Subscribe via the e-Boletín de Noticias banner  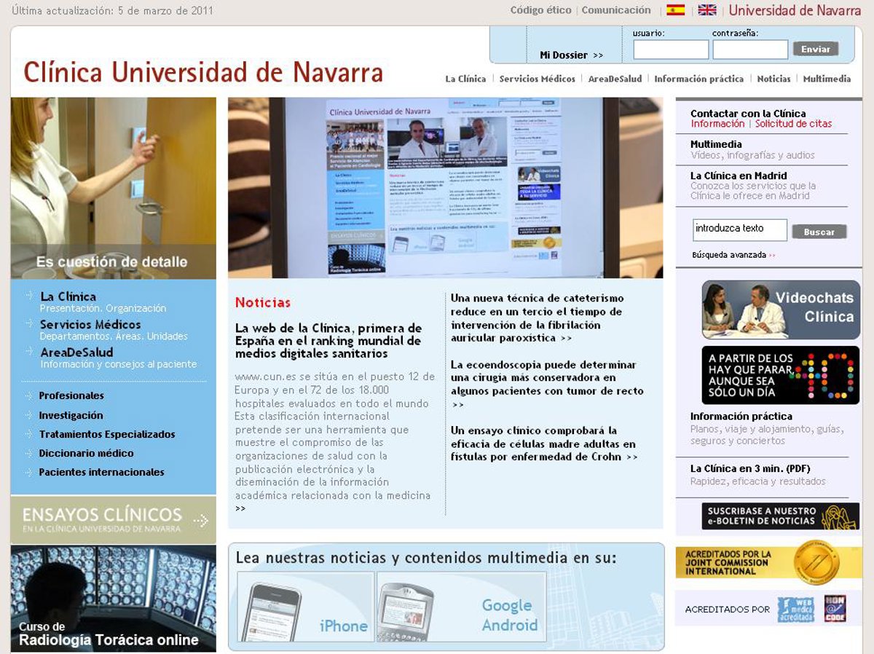[x=781, y=516]
